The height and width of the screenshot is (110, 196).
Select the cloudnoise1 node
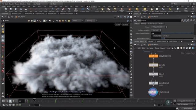(x=153, y=83)
